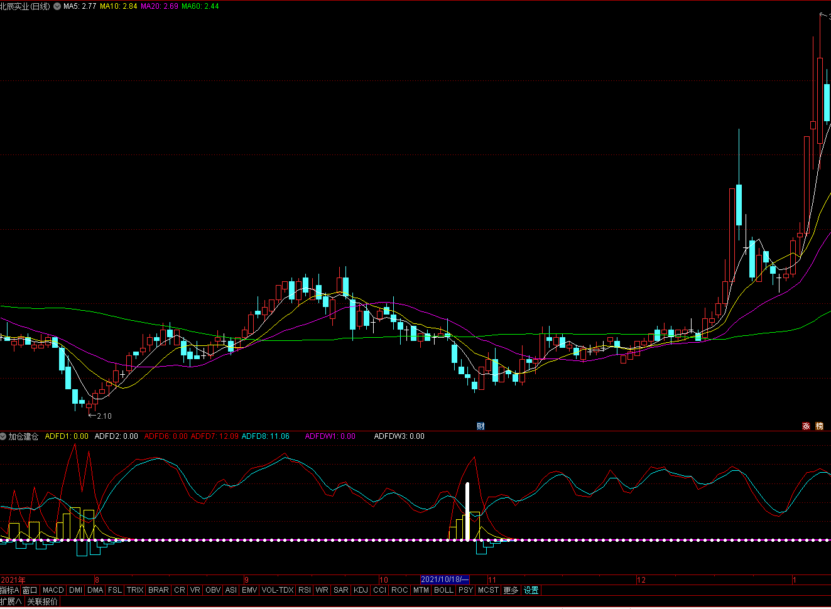This screenshot has height=609, width=831.
Task: Switch to the ROC indicator tab
Action: [x=399, y=590]
